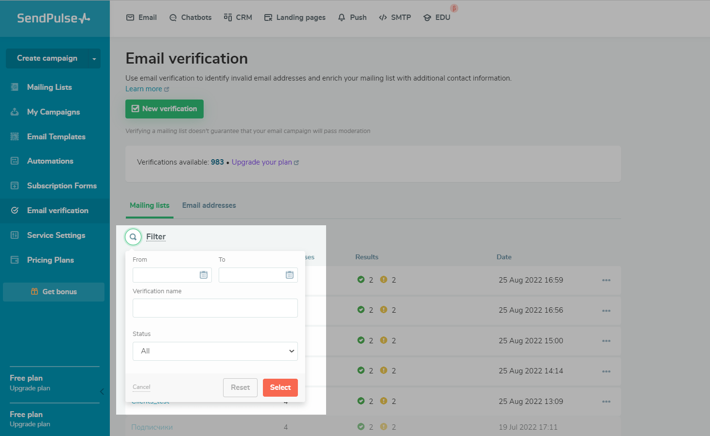Click the Select button in filter
Image resolution: width=710 pixels, height=436 pixels.
280,387
